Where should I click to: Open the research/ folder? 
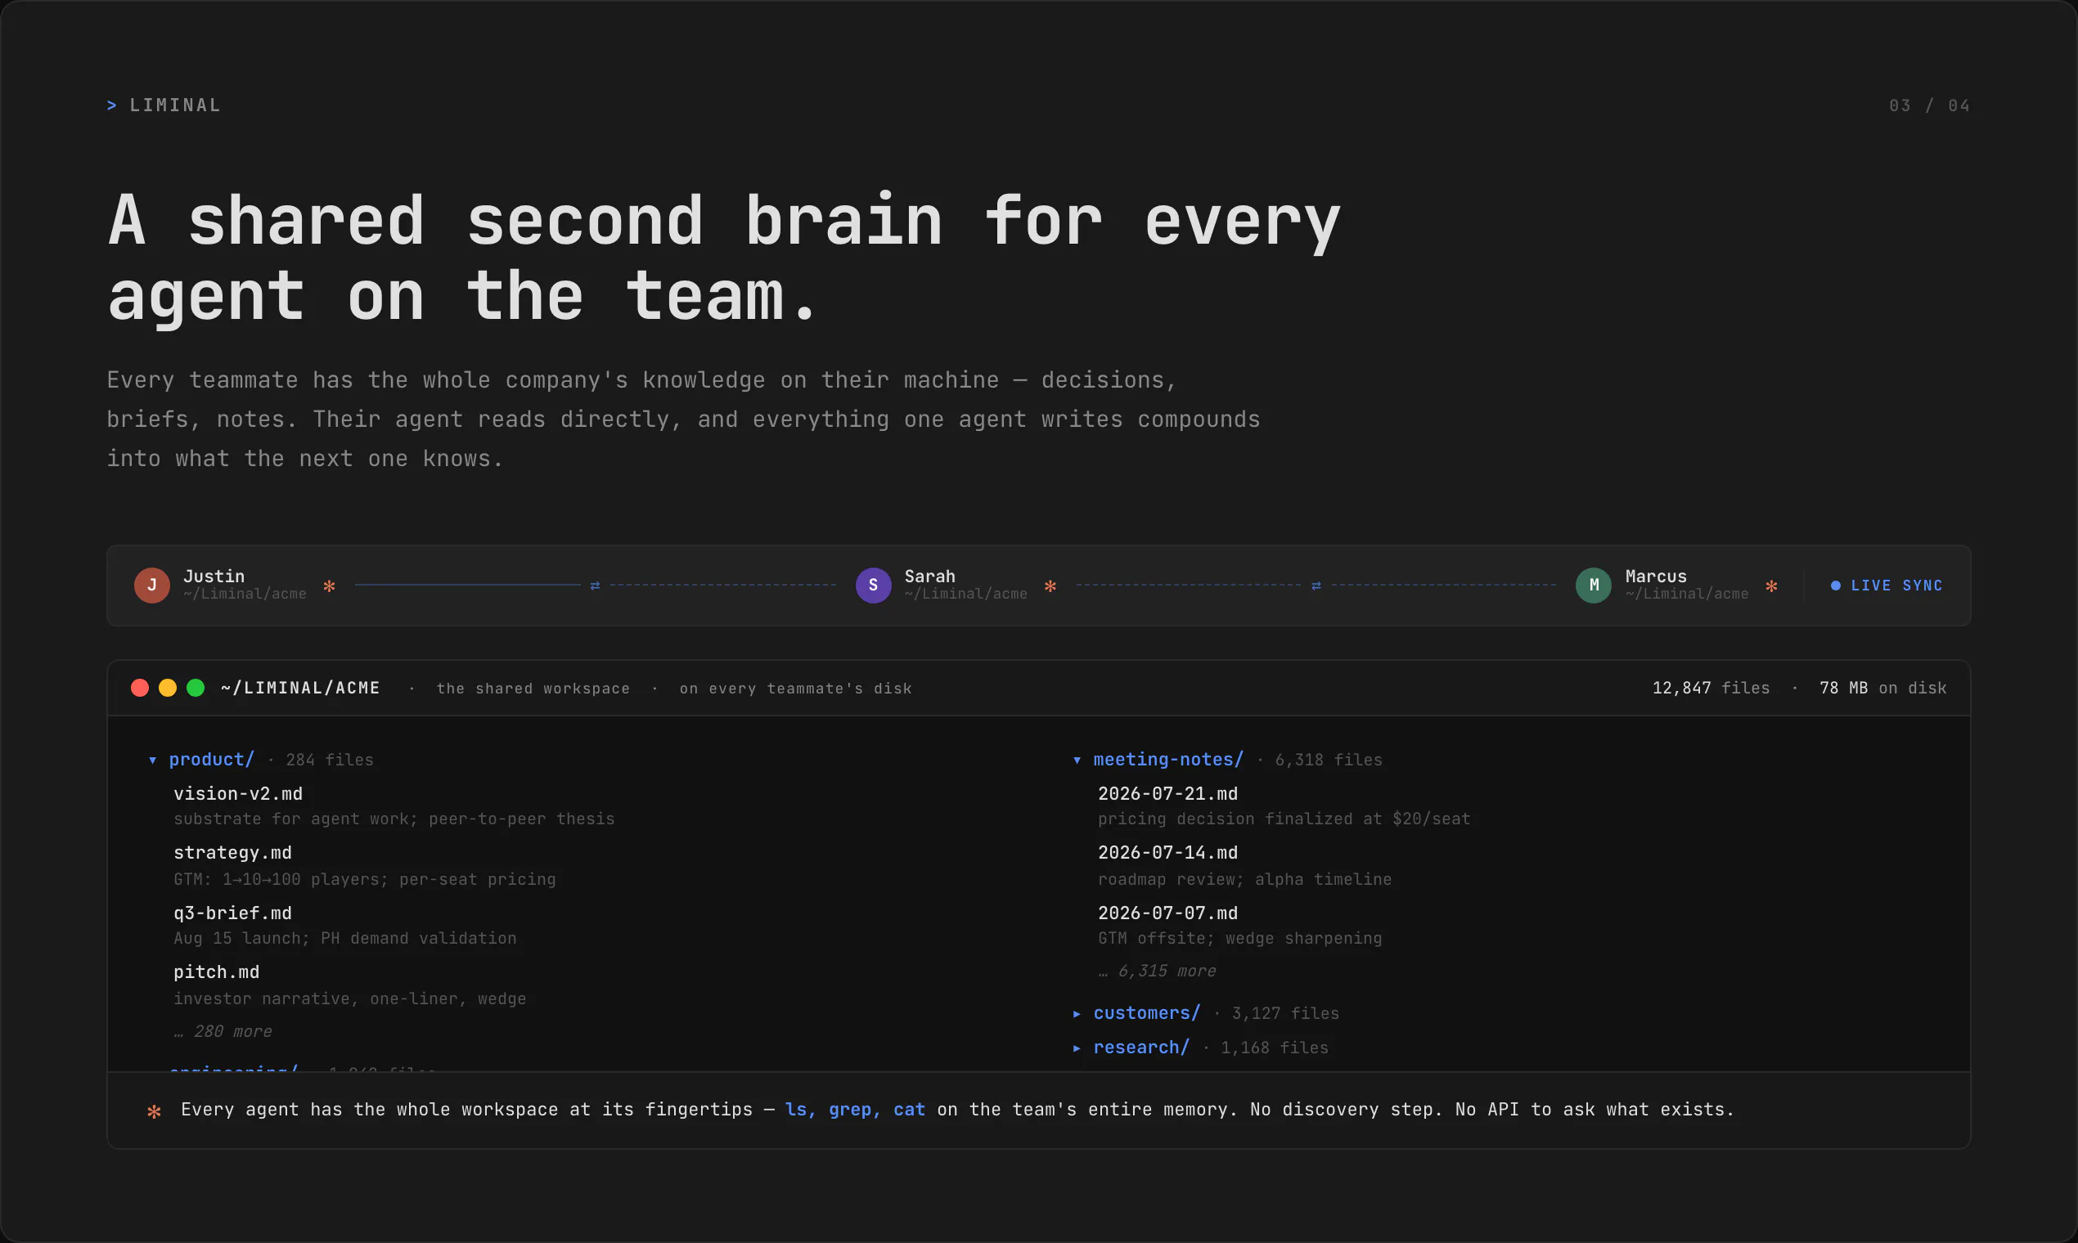coord(1141,1048)
